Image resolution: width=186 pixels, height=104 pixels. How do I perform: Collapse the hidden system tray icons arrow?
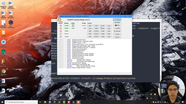click(x=151, y=102)
